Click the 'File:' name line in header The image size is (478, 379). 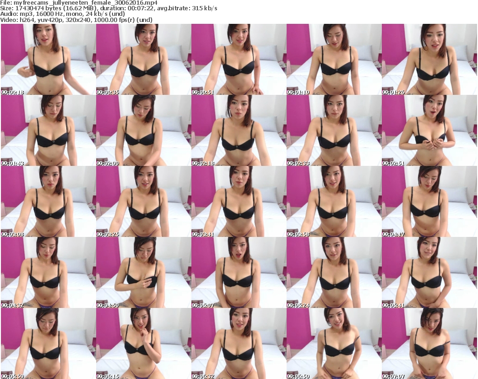(x=79, y=3)
